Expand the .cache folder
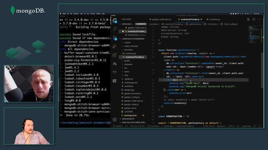 tap(127, 42)
